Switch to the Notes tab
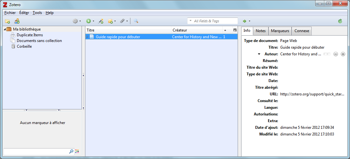 point(261,31)
